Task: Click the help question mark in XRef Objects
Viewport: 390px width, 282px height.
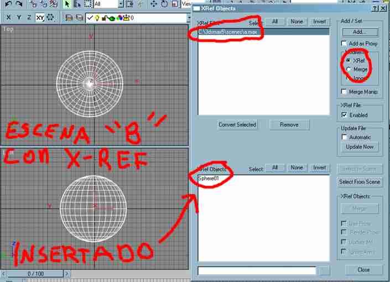Action: click(x=375, y=8)
